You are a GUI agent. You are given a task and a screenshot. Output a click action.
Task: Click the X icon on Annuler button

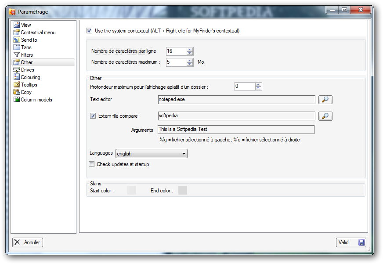17,242
